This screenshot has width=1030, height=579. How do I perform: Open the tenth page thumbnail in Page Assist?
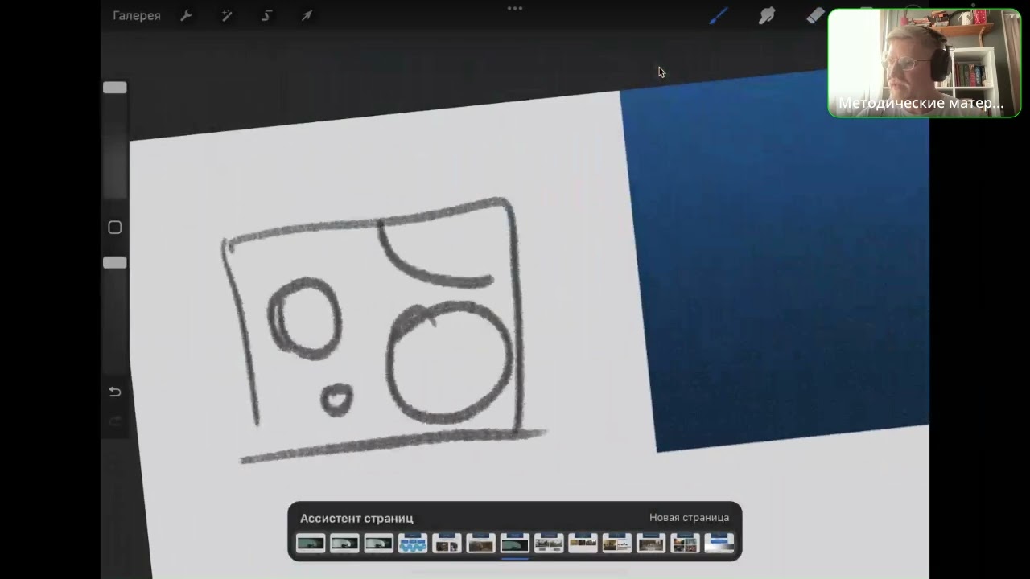point(617,544)
